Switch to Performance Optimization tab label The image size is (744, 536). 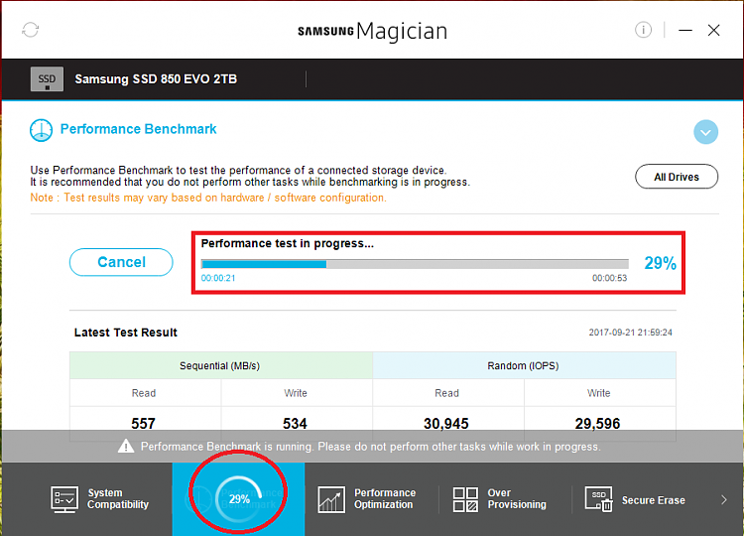(385, 499)
